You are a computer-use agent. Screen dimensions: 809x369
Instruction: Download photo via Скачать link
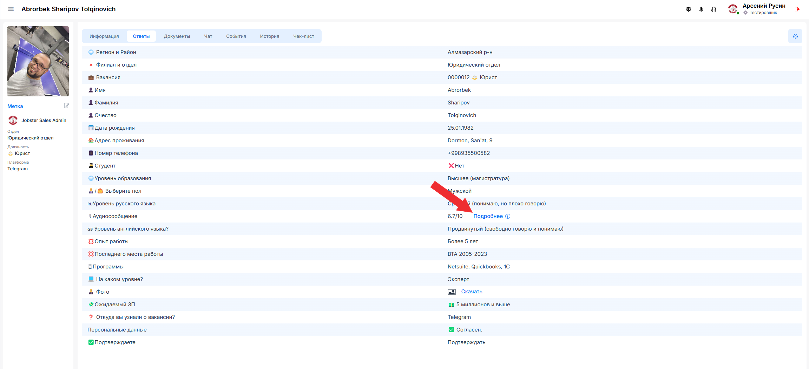click(472, 292)
